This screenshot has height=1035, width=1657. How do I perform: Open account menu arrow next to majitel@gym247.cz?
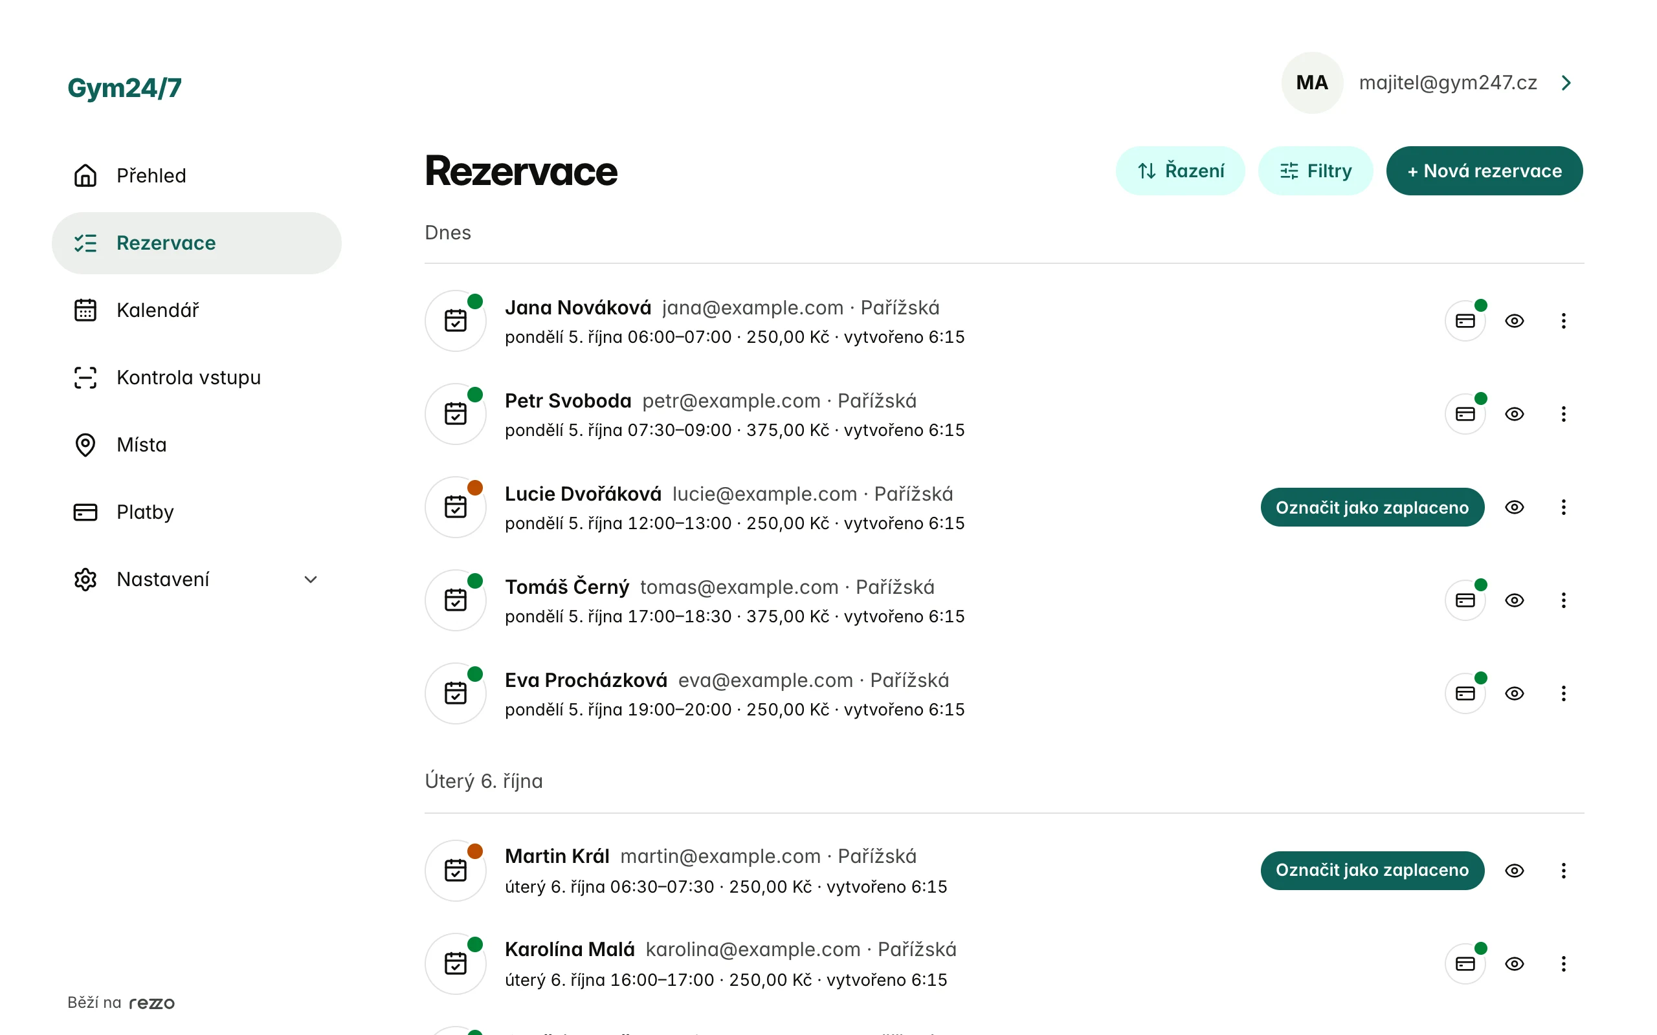click(1566, 83)
